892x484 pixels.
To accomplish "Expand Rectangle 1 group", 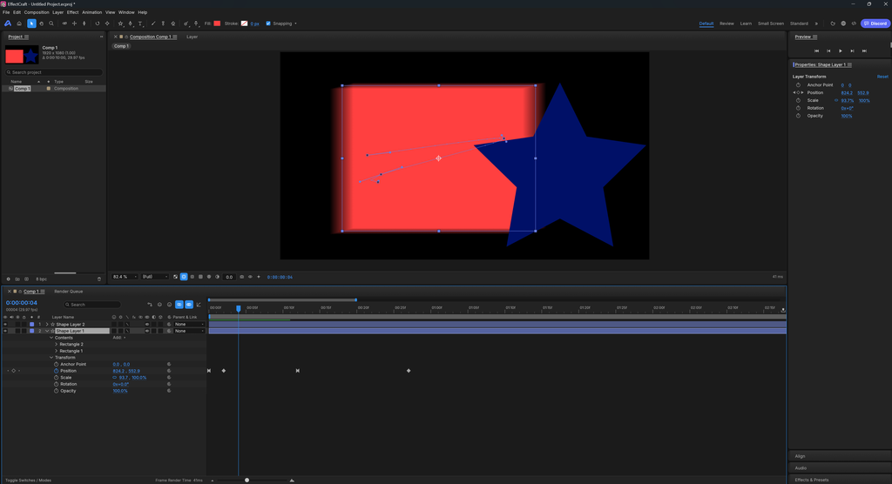I will tap(56, 351).
